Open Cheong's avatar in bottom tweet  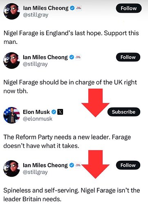pyautogui.click(x=11, y=169)
